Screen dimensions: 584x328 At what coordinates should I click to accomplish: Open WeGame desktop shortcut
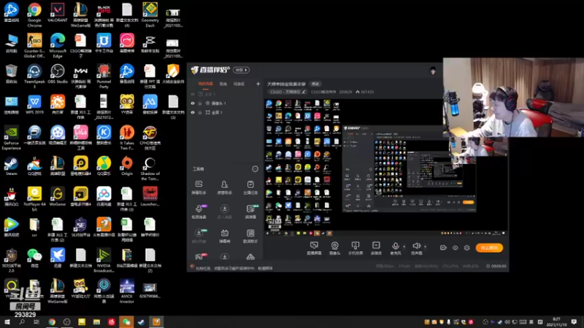(58, 196)
